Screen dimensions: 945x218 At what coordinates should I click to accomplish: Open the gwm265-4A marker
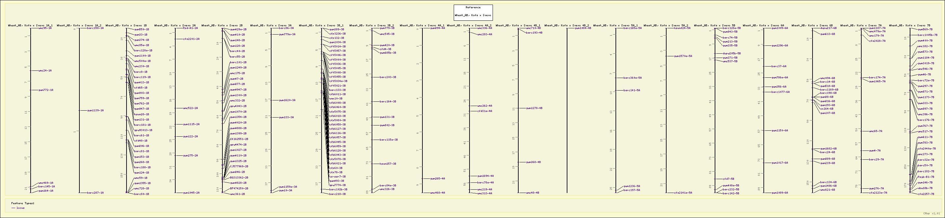pyautogui.click(x=437, y=178)
